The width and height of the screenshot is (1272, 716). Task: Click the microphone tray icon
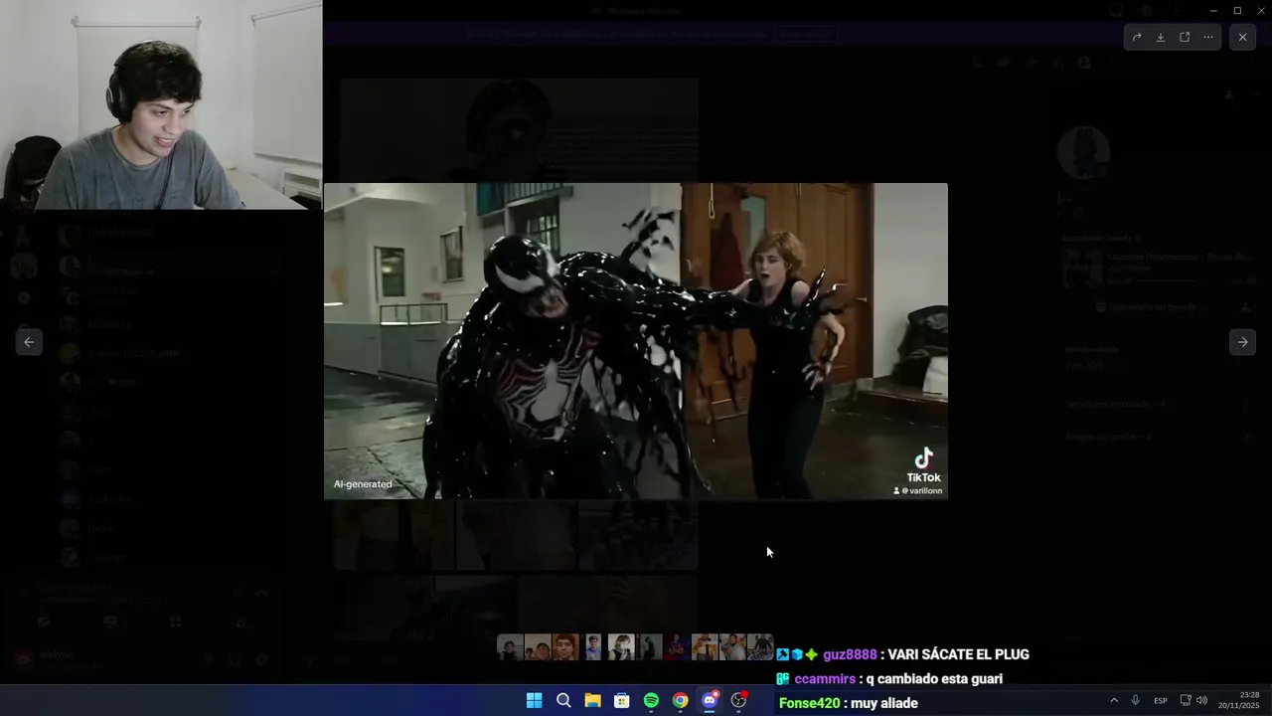click(x=1135, y=701)
